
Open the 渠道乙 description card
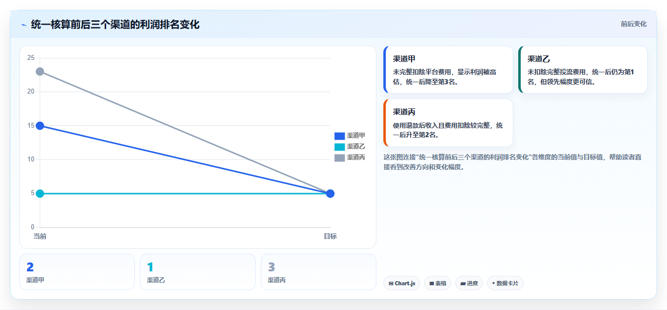583,69
